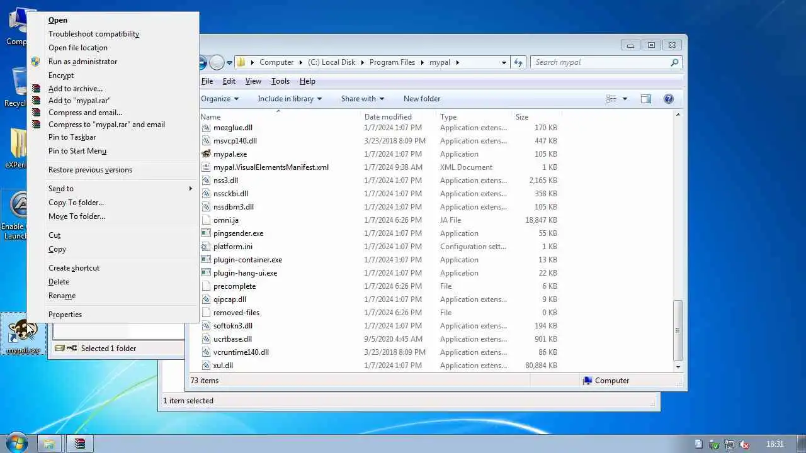Click the file list vertical scrollbar thumb

[x=678, y=329]
